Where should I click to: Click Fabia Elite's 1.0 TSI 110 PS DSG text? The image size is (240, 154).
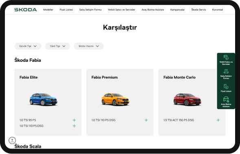coord(31,126)
